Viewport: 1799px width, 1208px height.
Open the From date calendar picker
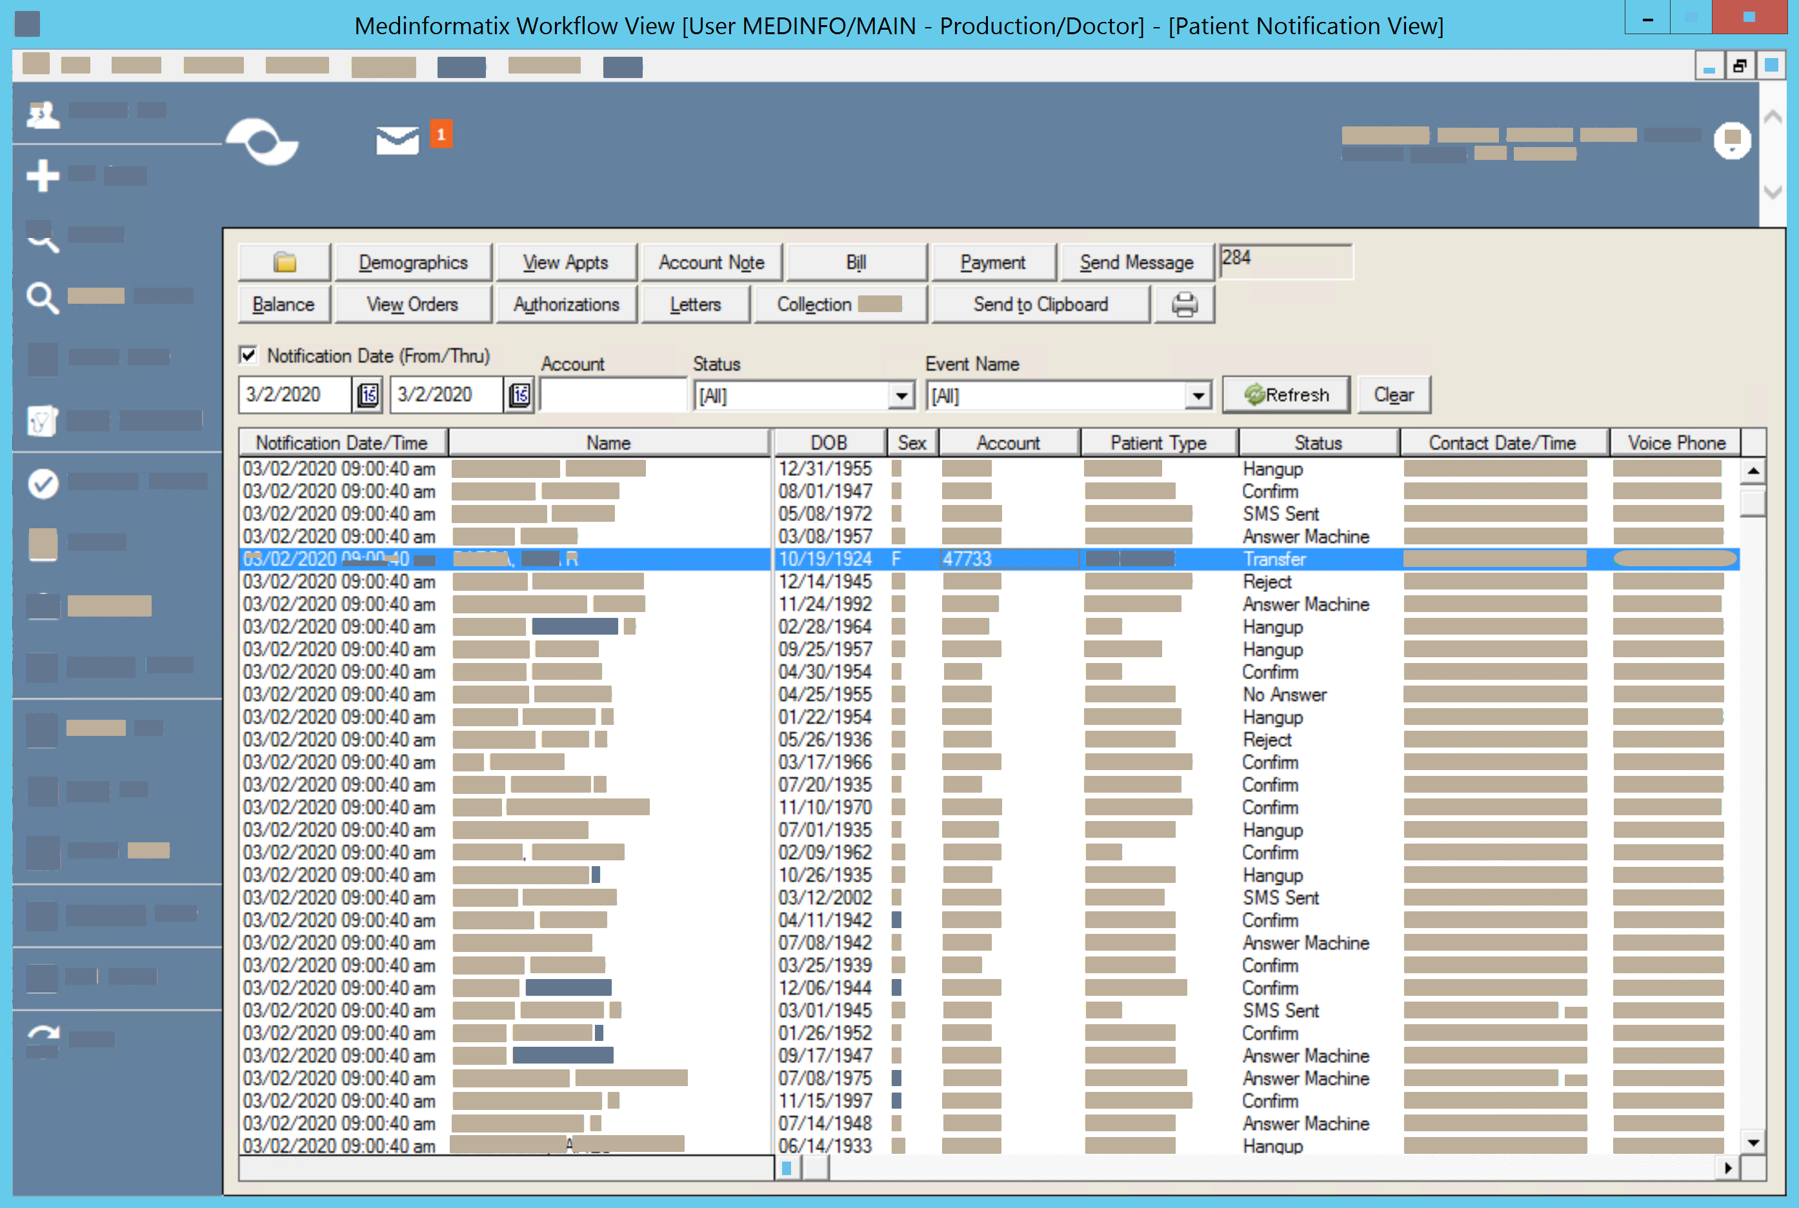[368, 395]
